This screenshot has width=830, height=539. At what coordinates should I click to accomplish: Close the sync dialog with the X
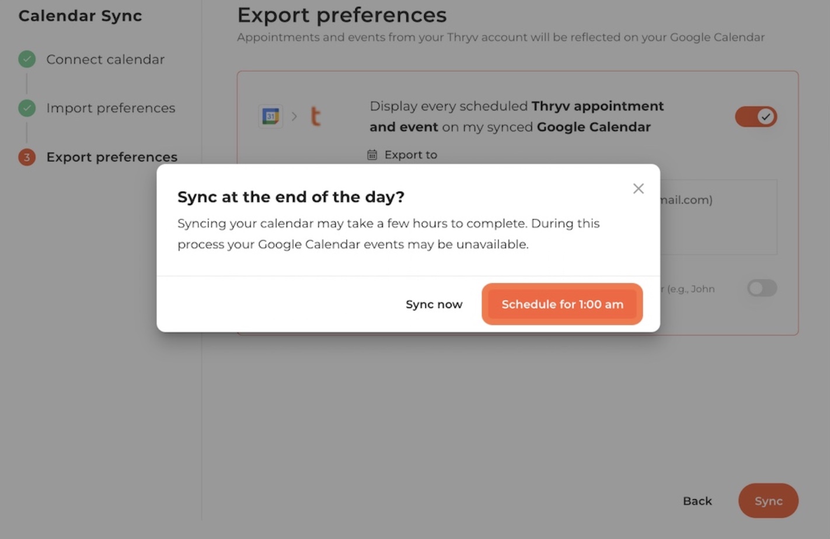point(638,188)
